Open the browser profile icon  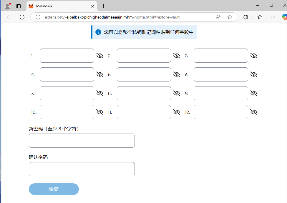coord(7,6)
